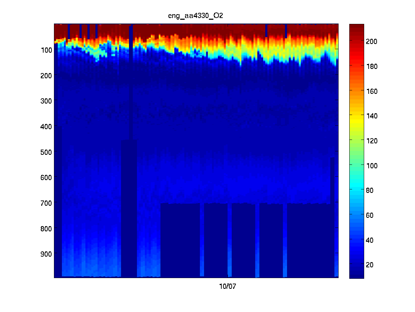Click the 600 y-axis tick label
415x312 pixels.
[x=46, y=178]
